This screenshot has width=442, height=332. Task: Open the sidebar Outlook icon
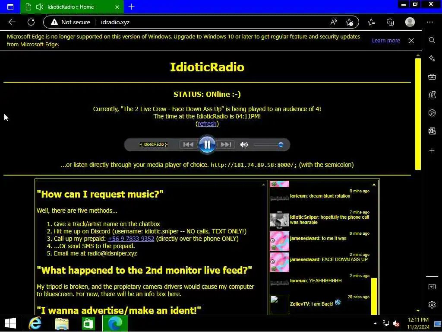pyautogui.click(x=432, y=131)
